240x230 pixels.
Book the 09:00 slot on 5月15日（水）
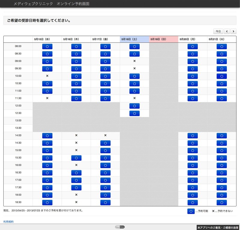pyautogui.click(x=47, y=61)
